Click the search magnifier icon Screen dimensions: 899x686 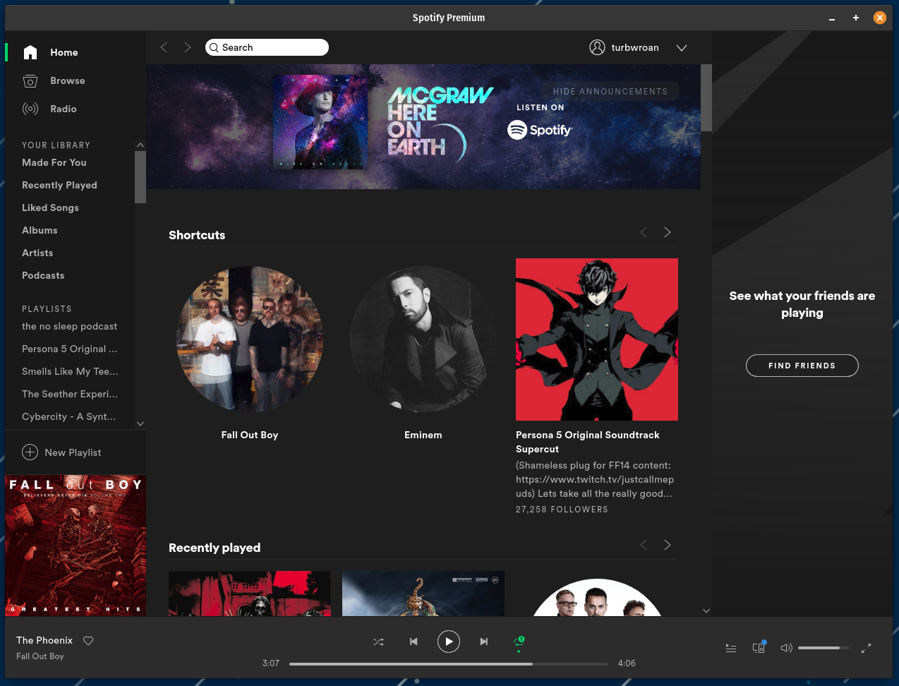tap(215, 47)
